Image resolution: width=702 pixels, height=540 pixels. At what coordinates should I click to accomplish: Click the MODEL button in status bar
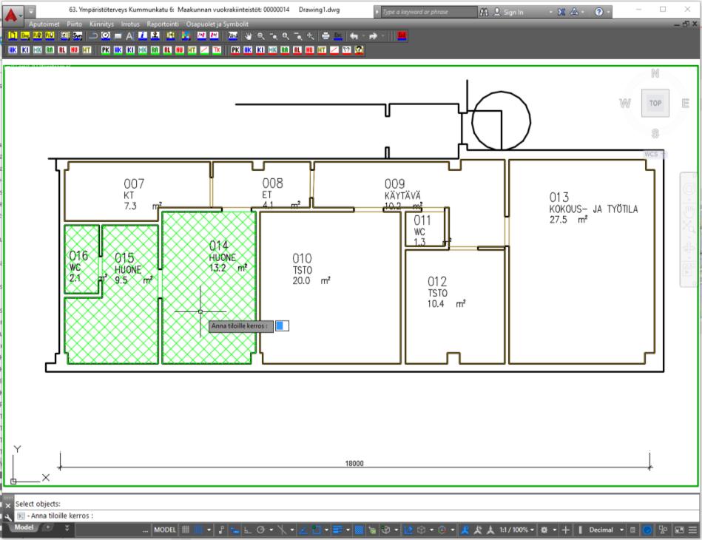click(x=165, y=530)
